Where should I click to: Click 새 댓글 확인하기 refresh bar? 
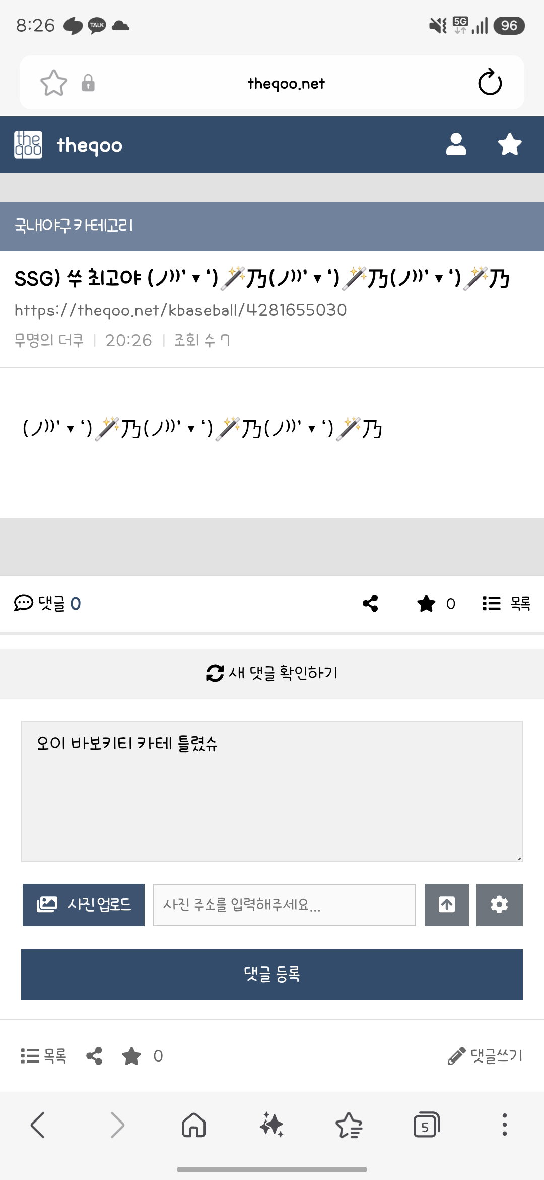pos(272,673)
